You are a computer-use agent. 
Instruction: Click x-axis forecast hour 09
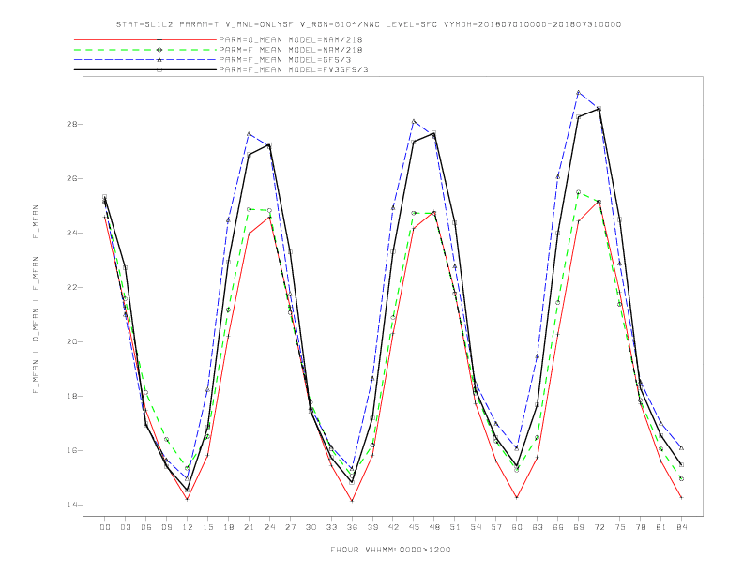166,527
